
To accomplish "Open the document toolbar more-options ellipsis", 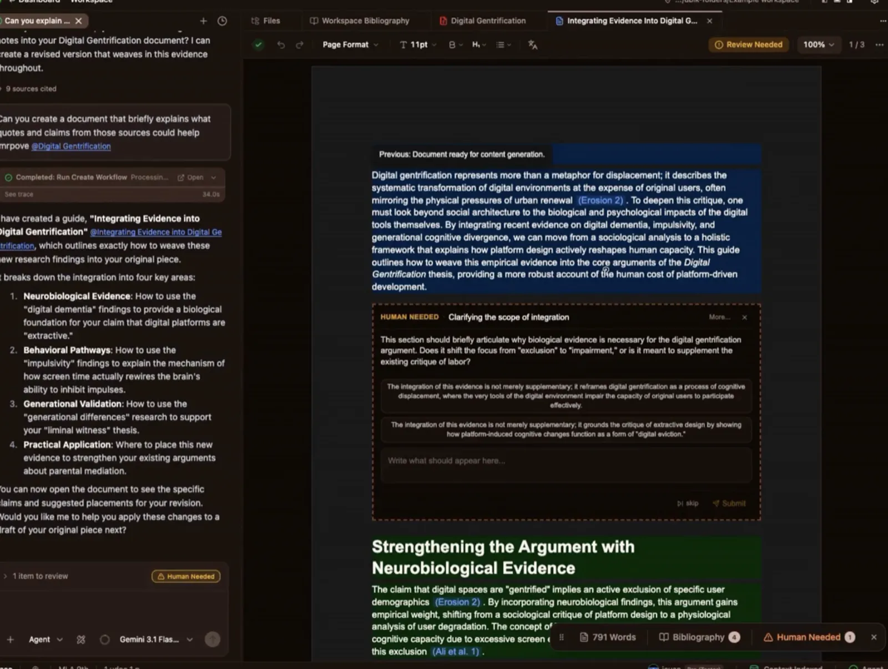I will [879, 45].
